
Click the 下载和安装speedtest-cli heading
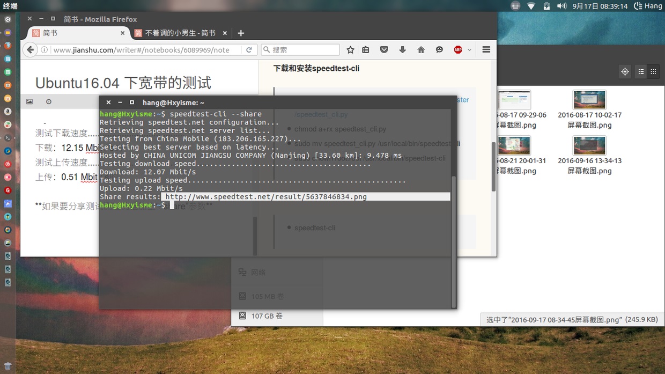pyautogui.click(x=316, y=69)
